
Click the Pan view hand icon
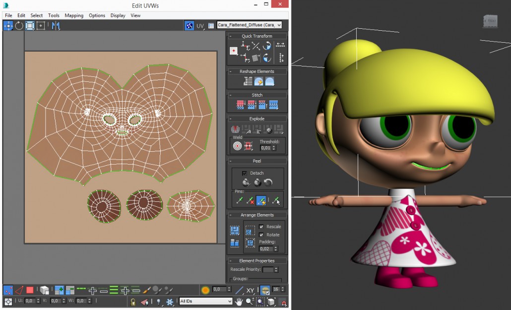pyautogui.click(x=239, y=301)
